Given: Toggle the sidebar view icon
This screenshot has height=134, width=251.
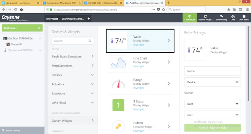Looking at the screenshot, I should click(240, 10).
